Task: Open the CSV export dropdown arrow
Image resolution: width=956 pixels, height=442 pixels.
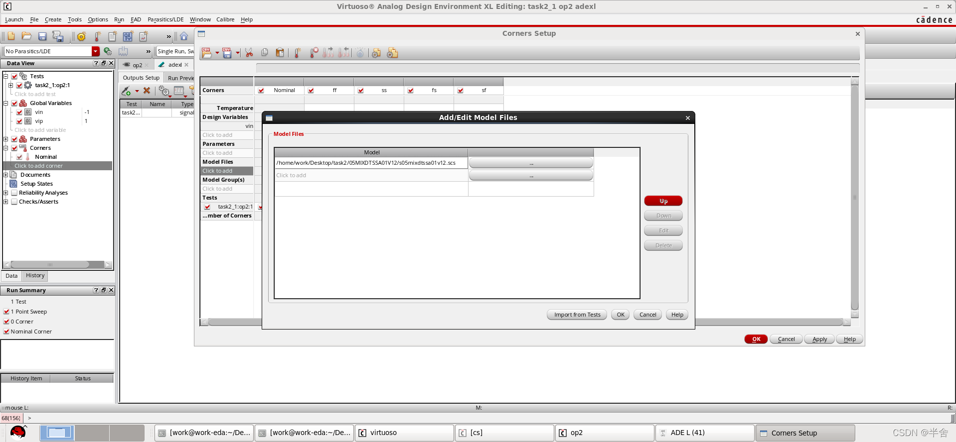Action: (238, 53)
